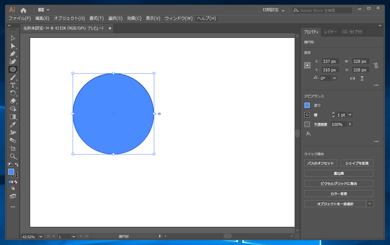Open the arrange documents dropdown
Screen dimensions: 390x245
43,10
